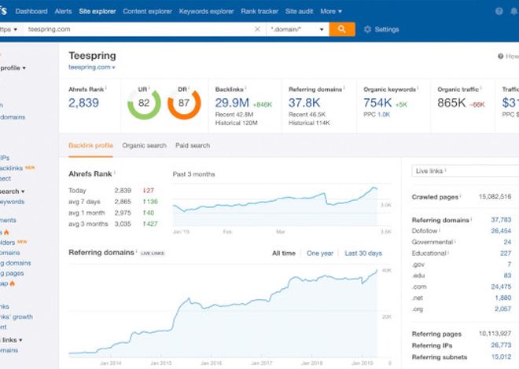The image size is (519, 369).
Task: Open the Alerts menu
Action: click(x=63, y=11)
